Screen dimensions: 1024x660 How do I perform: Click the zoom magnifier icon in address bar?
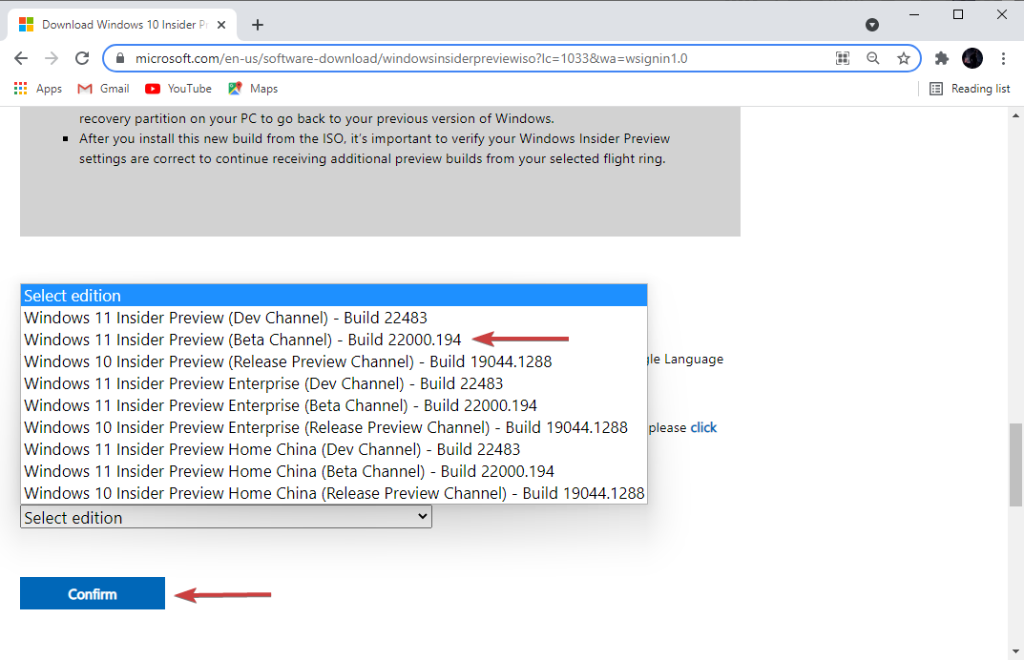coord(873,59)
